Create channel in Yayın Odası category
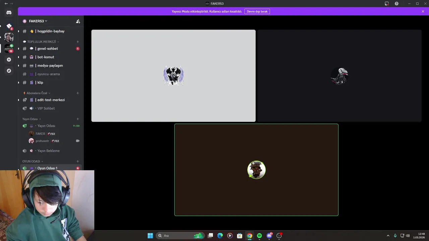This screenshot has width=429, height=241. tap(78, 119)
